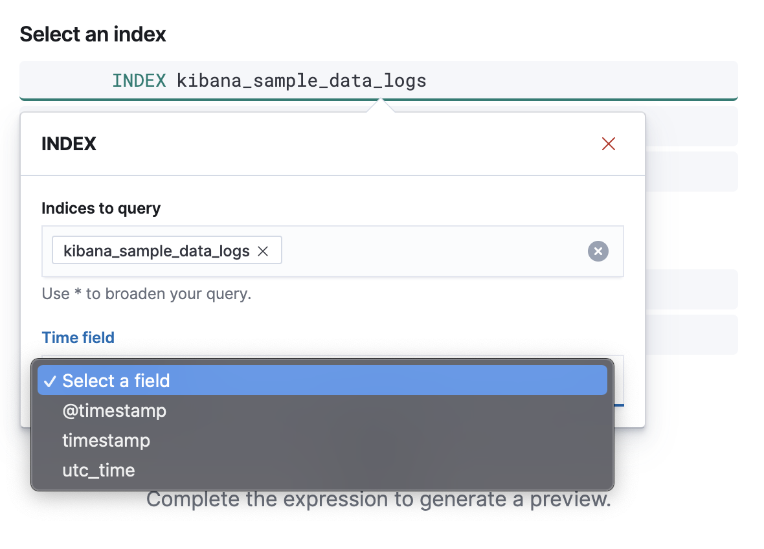Remove the kibana_sample_data_logs index pill
This screenshot has width=764, height=549.
(263, 250)
